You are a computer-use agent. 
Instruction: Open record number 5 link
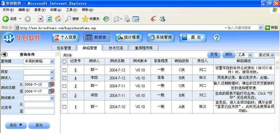coord(76,70)
